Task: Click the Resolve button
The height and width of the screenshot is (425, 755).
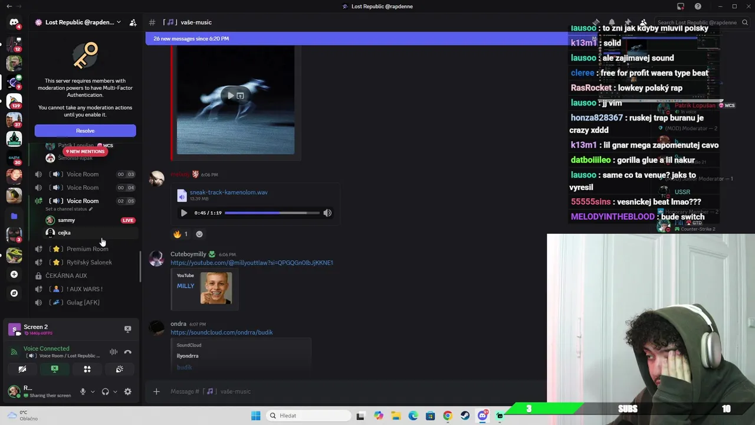Action: click(85, 130)
